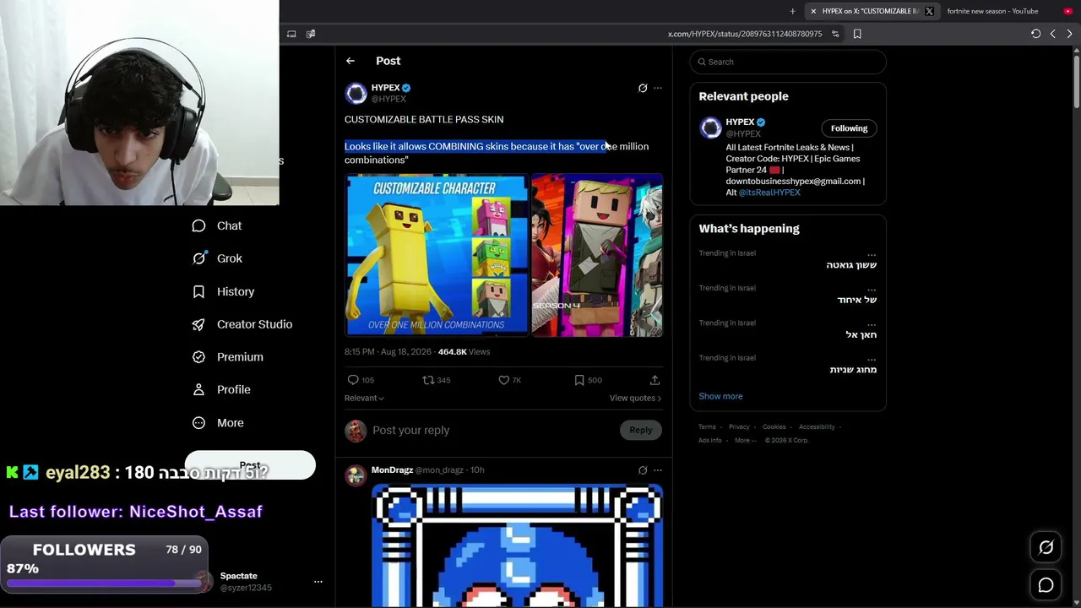Reload the page in the browser
Screen dimensions: 1081x608
(1035, 34)
